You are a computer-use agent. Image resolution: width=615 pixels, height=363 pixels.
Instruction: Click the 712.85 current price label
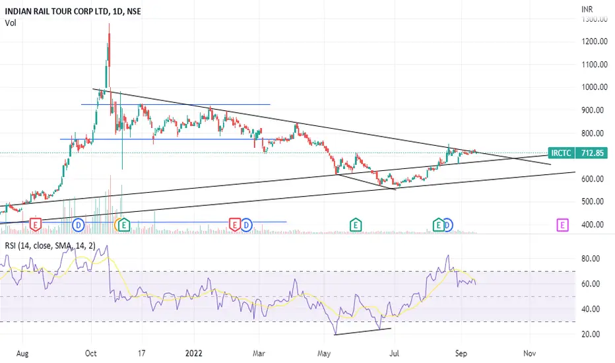(x=591, y=153)
